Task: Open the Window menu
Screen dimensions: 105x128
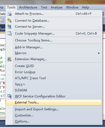Action: point(72,7)
